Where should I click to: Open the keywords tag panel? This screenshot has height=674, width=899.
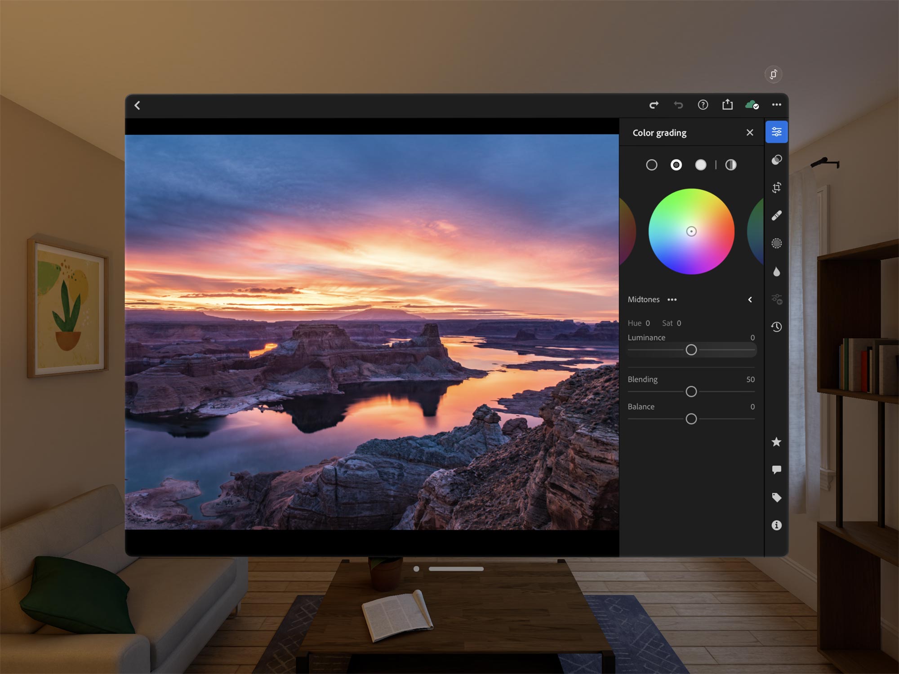[x=776, y=497]
